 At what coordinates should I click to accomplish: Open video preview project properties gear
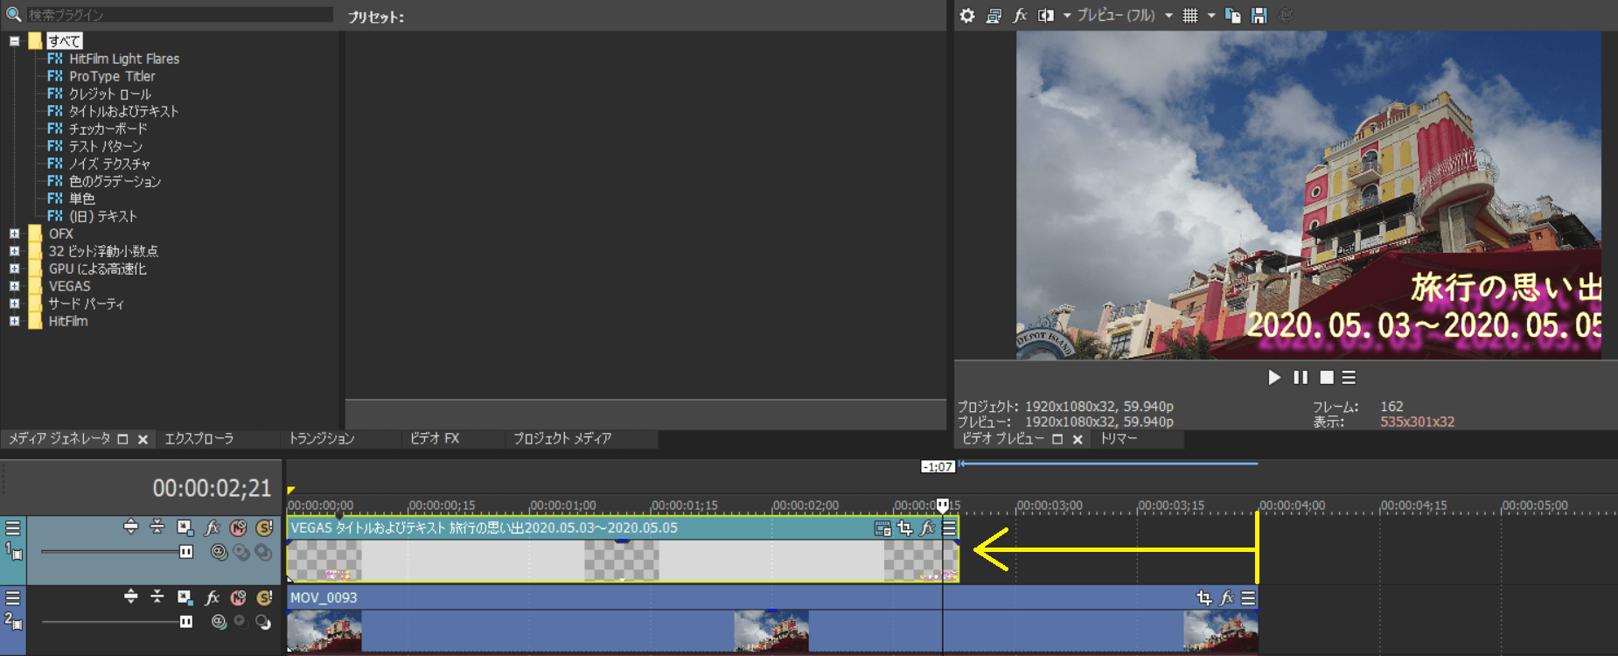click(966, 15)
